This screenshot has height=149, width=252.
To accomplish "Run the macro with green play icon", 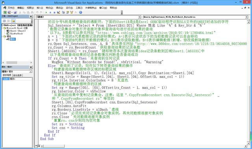I will coord(46,12).
